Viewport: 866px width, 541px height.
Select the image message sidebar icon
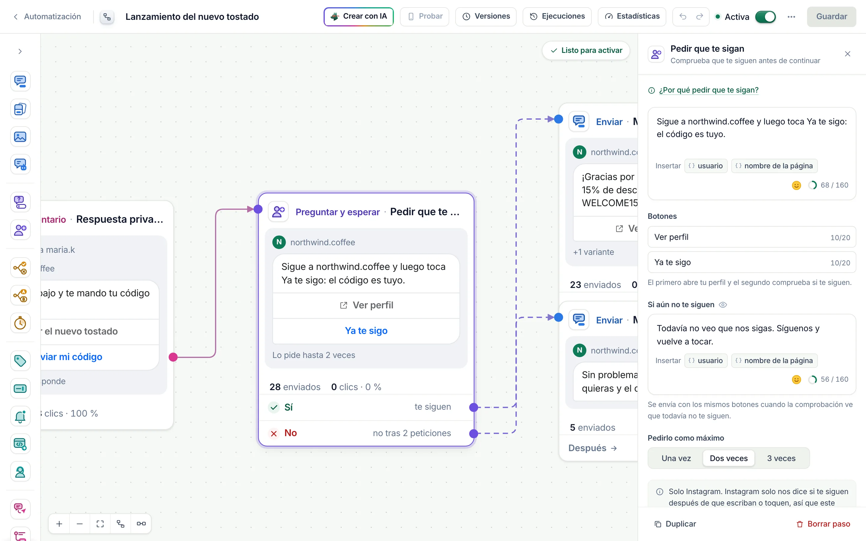tap(20, 137)
